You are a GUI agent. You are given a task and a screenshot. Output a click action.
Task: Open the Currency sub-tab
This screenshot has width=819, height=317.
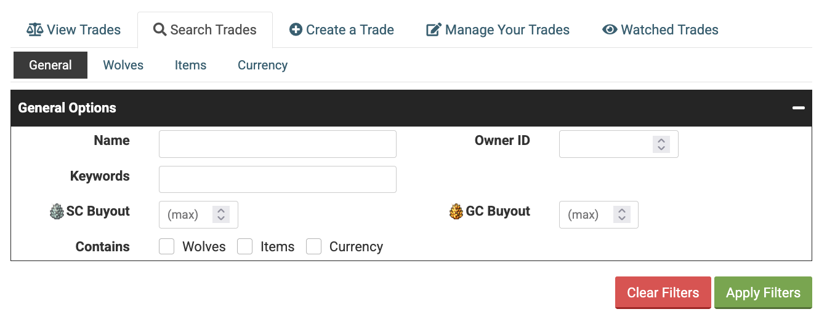point(262,65)
